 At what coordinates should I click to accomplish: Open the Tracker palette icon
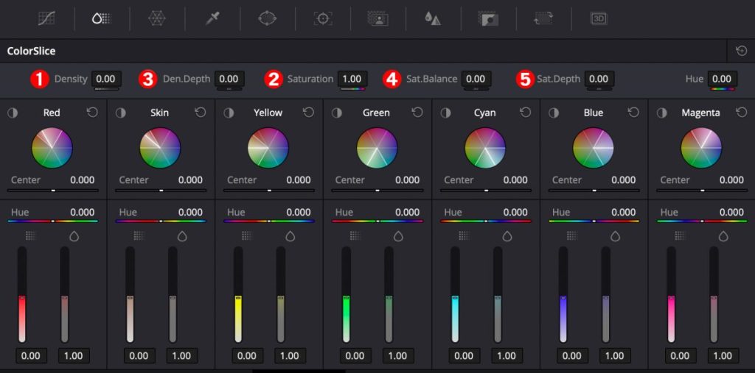click(323, 18)
